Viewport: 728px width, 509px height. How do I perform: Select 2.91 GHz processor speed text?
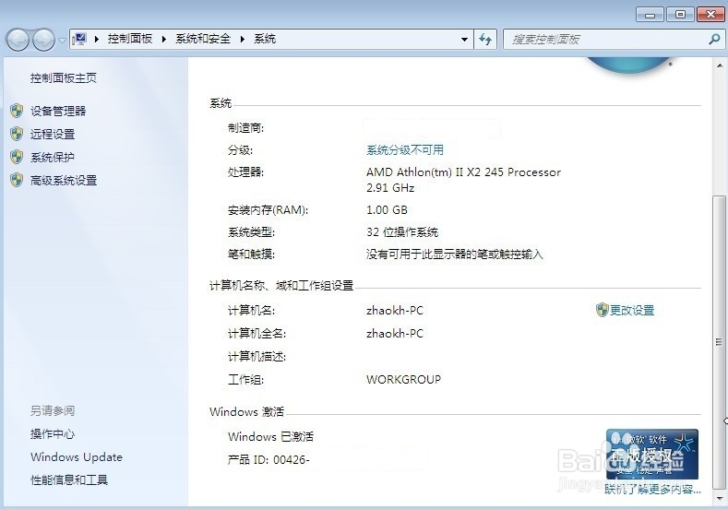tap(390, 188)
